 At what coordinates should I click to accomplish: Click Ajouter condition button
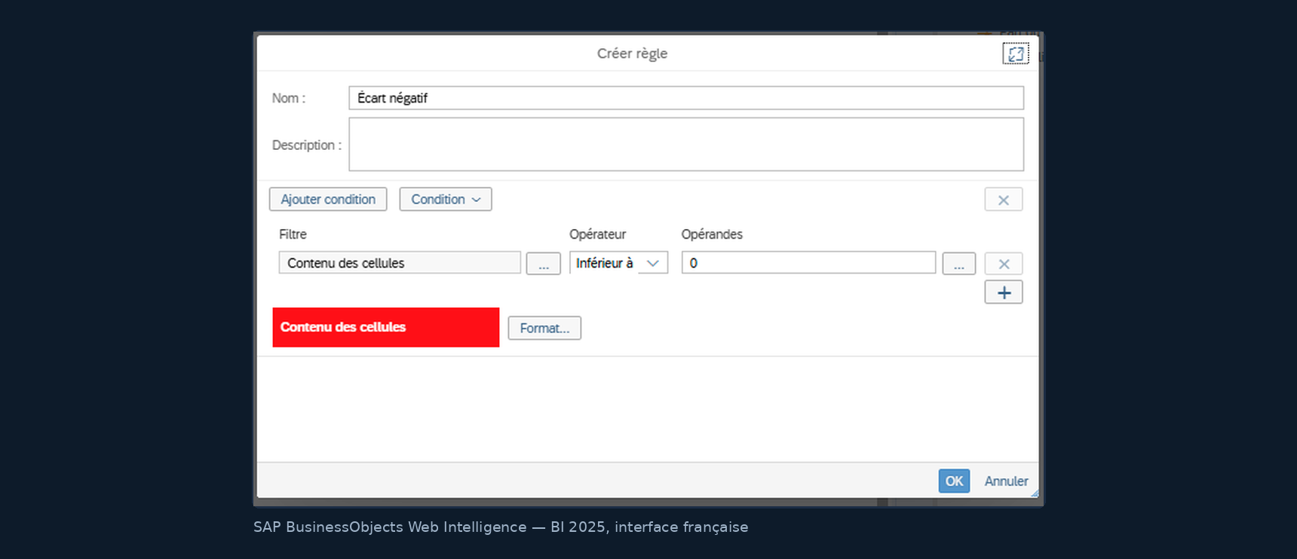click(x=328, y=199)
